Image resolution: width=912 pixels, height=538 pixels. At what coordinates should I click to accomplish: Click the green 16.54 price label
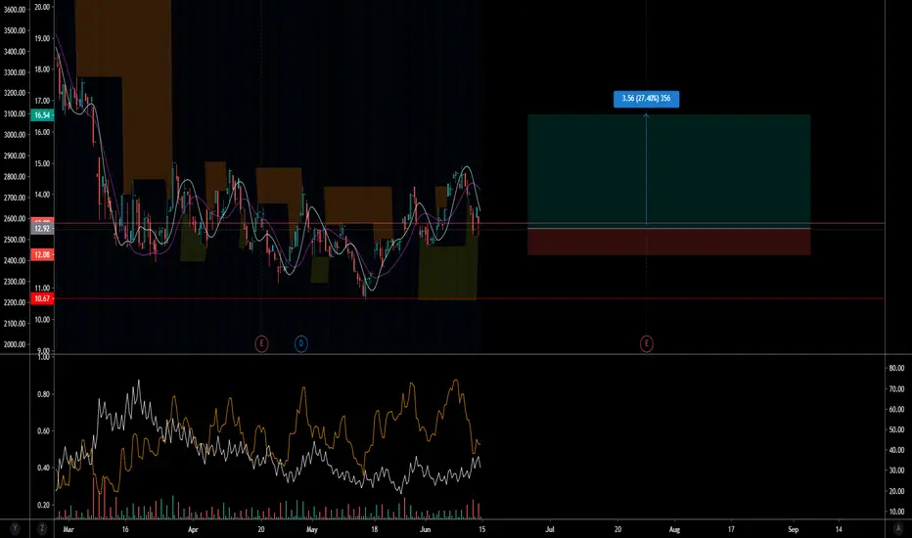(x=42, y=115)
